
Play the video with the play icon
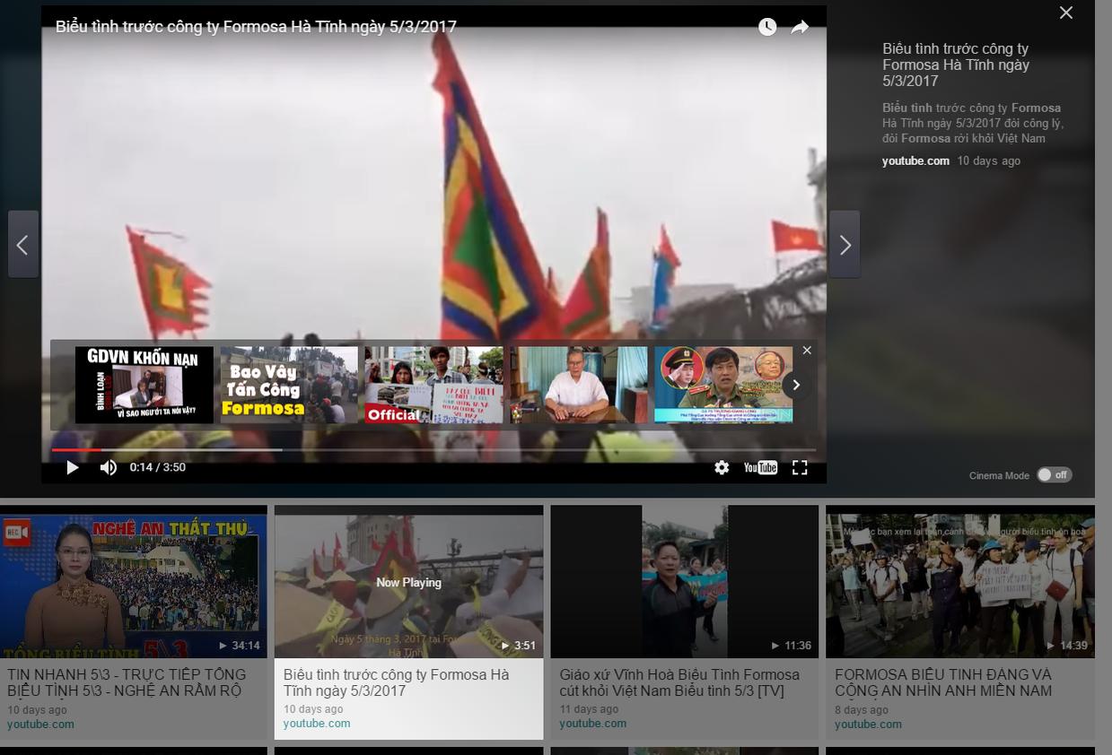73,467
